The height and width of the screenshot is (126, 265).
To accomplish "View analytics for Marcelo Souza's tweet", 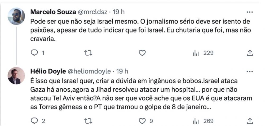I will tap(196, 53).
